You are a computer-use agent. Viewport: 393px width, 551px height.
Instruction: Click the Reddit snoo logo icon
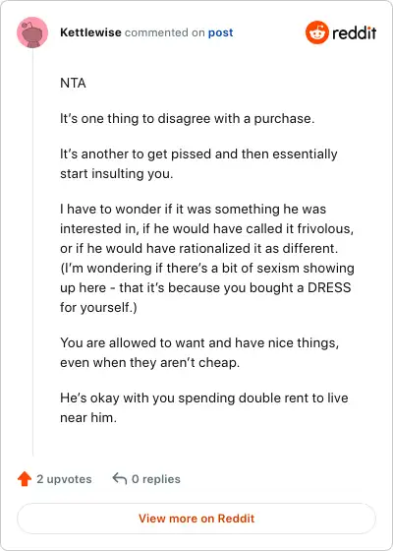click(316, 32)
